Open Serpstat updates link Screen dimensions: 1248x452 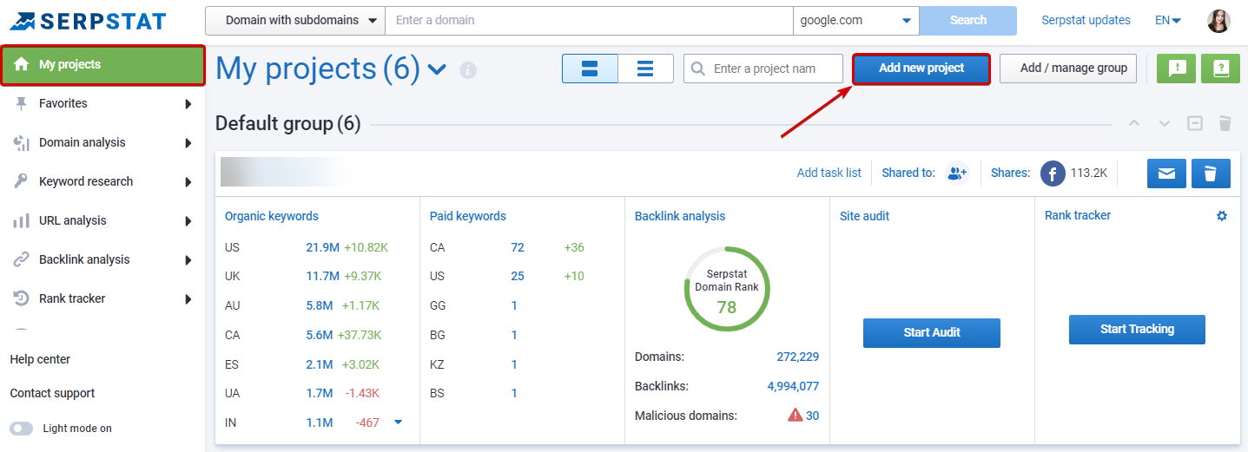[1086, 20]
